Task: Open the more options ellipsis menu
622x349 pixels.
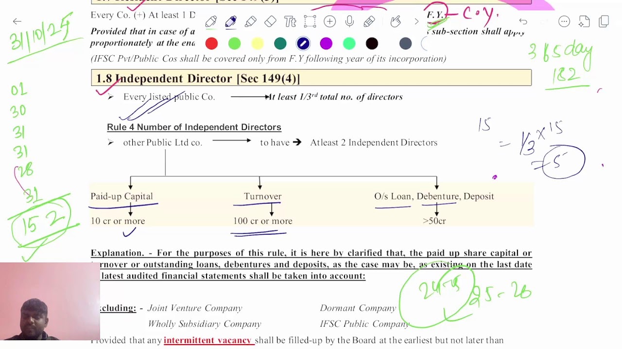Action: pyautogui.click(x=564, y=21)
